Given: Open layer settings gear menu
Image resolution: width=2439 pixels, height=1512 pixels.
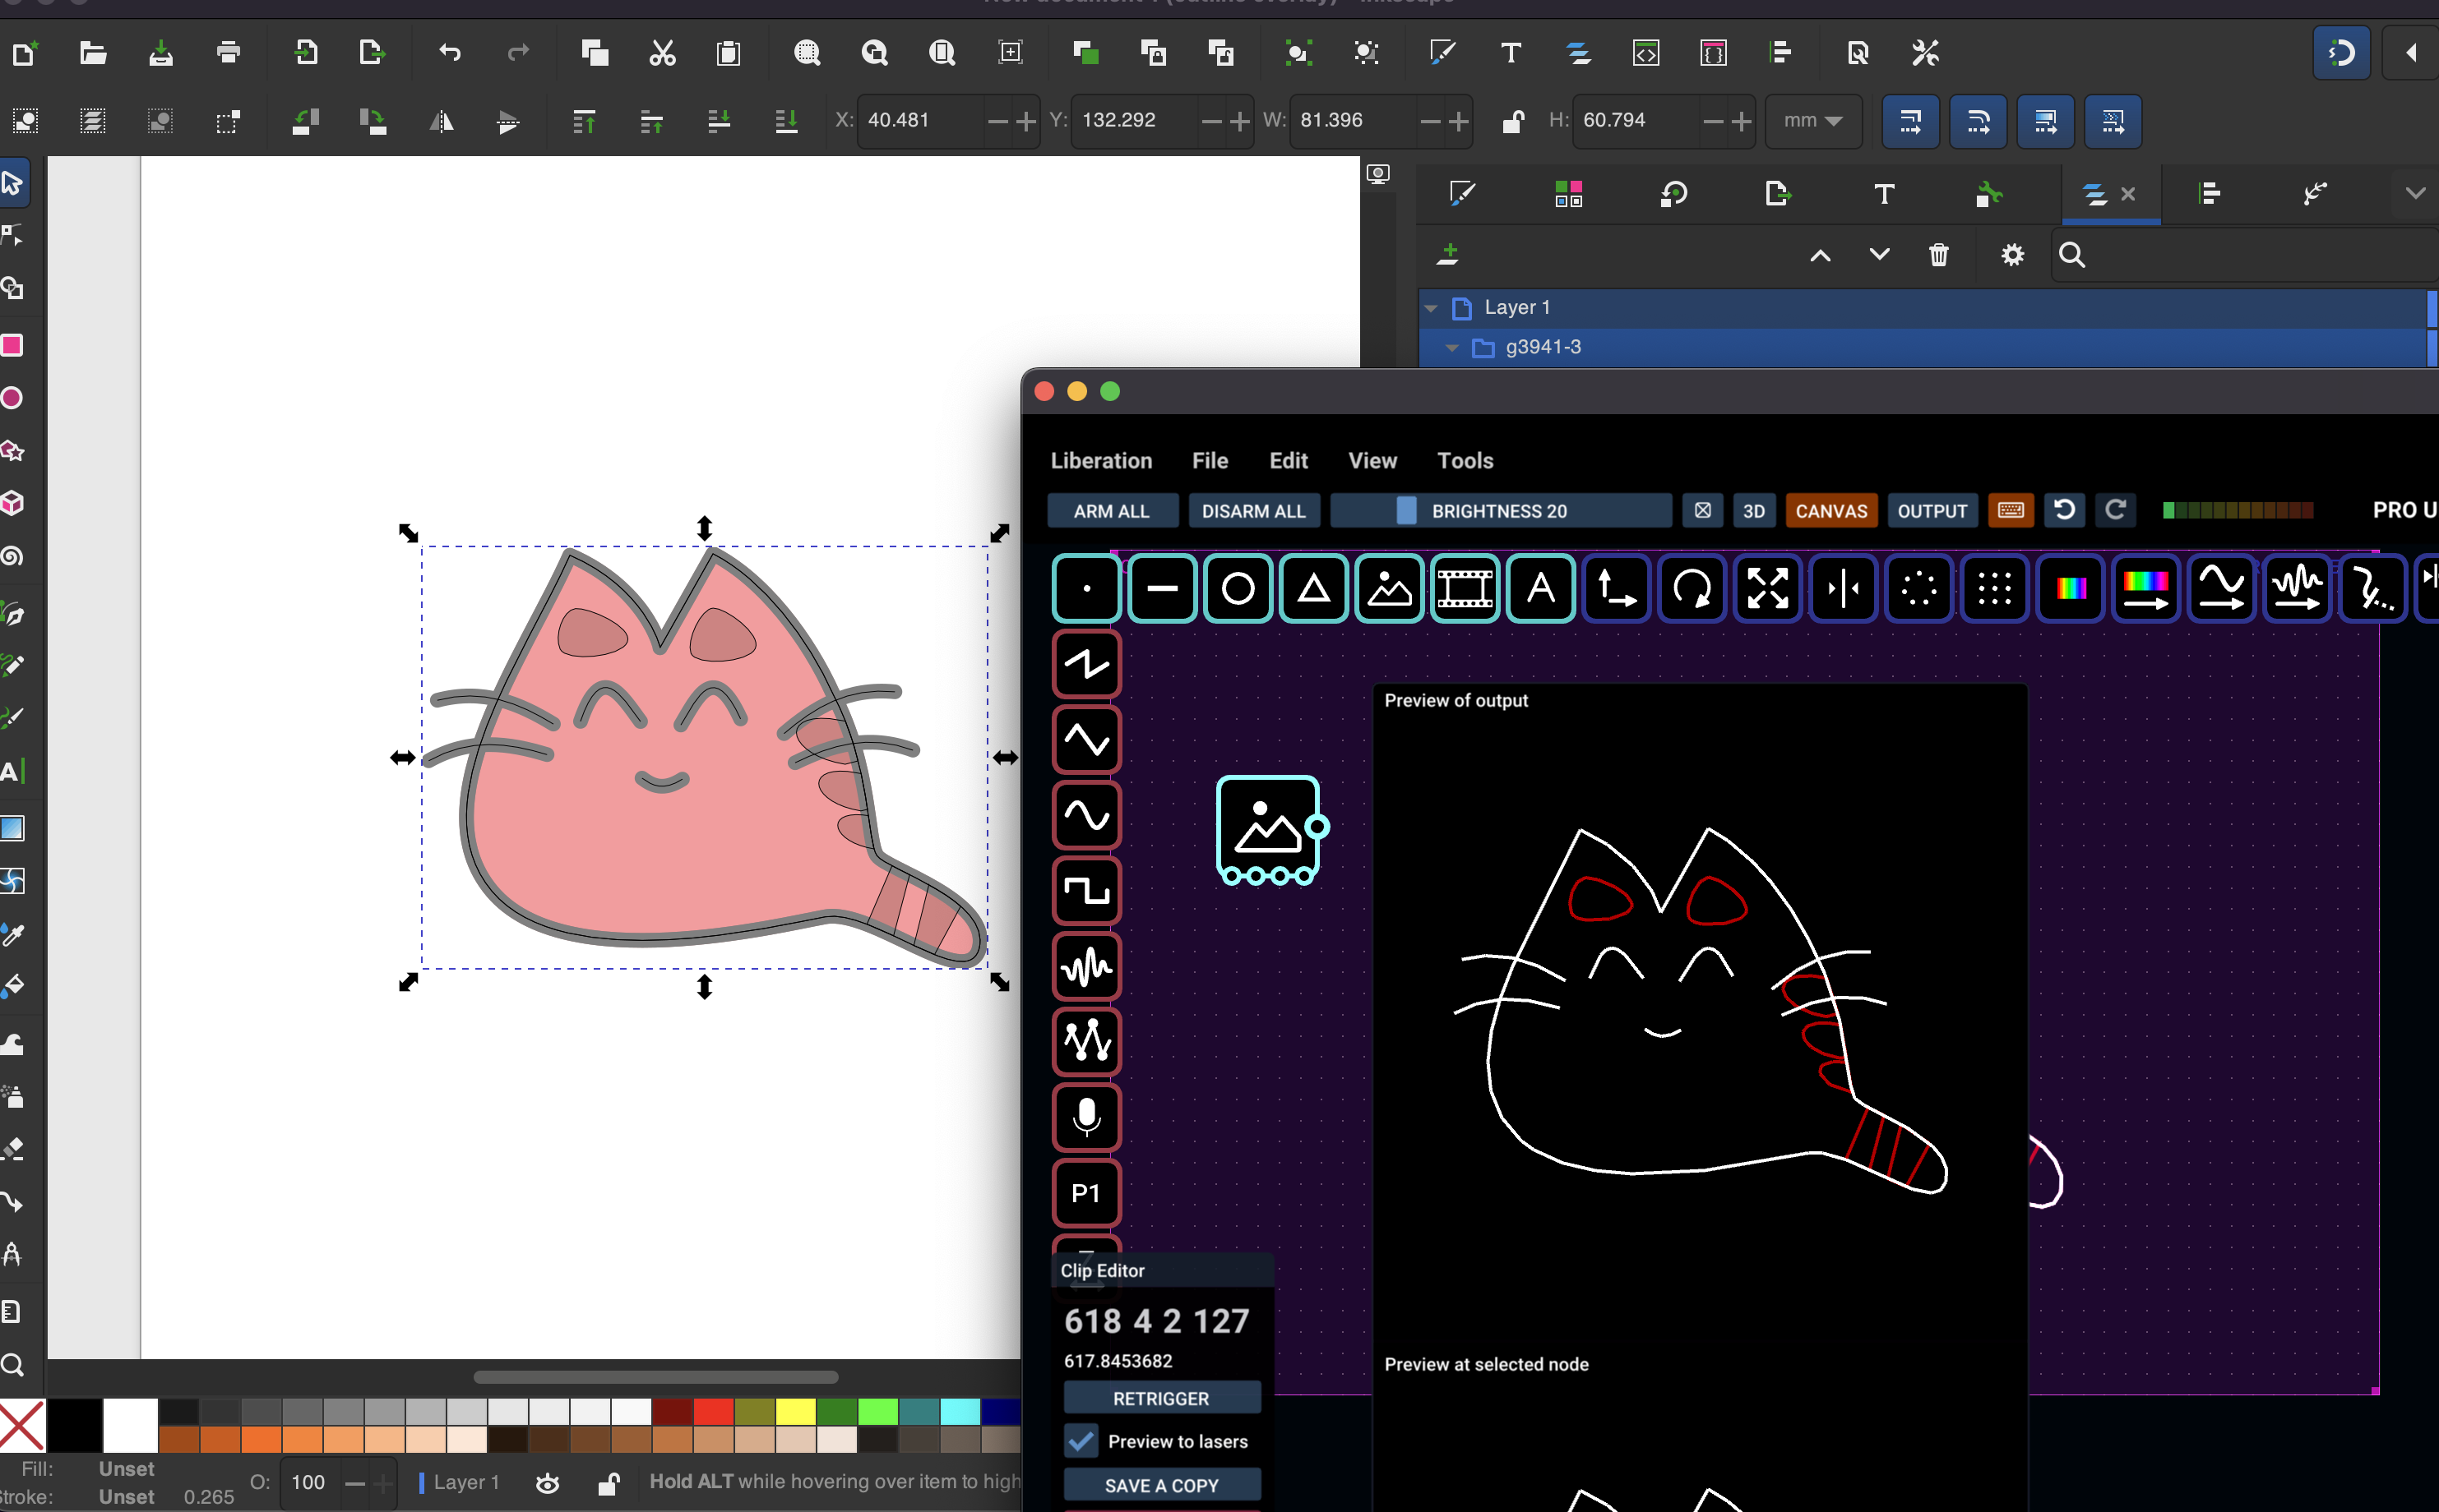Looking at the screenshot, I should point(2013,255).
